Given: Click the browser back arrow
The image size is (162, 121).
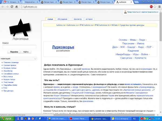Looking at the screenshot, I should pos(3,7).
